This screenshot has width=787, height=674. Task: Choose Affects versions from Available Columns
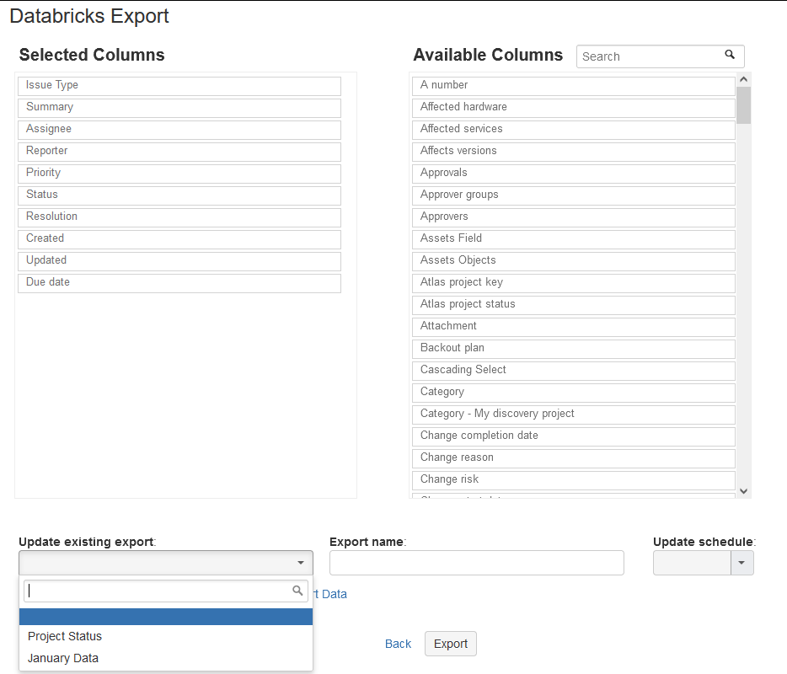pyautogui.click(x=574, y=152)
